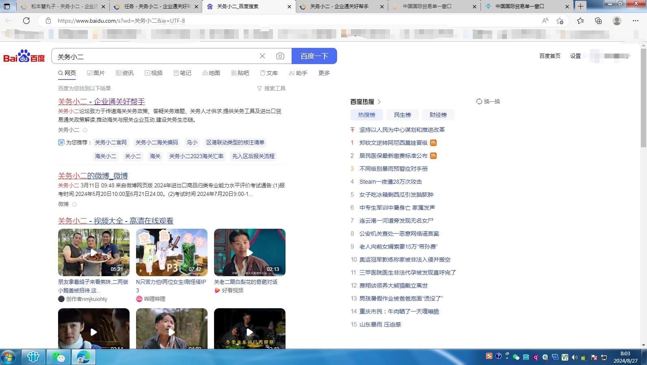Click suggestion 先入区后报关流程

(x=253, y=156)
